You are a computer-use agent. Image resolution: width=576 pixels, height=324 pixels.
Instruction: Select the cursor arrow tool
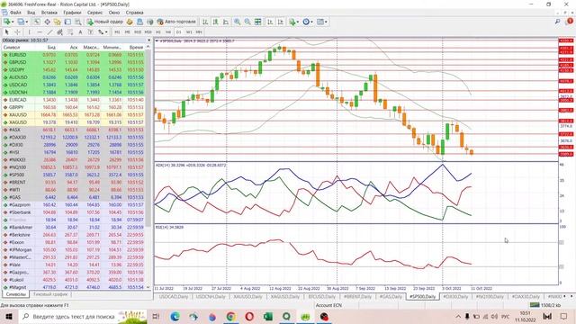click(x=6, y=32)
